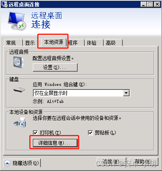Click the speaker icon under 远程音频
Viewport: 162px width, 171px height.
pyautogui.click(x=18, y=62)
